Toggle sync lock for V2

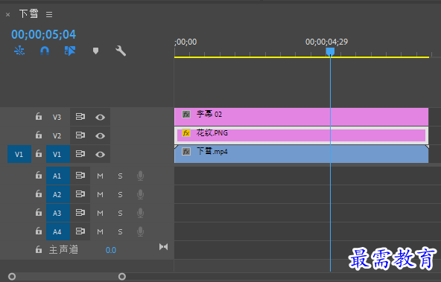[x=80, y=135]
